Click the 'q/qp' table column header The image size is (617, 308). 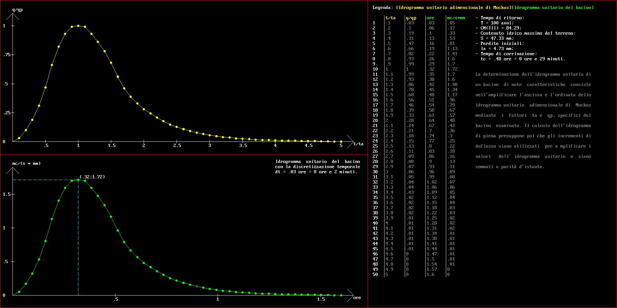pyautogui.click(x=411, y=18)
